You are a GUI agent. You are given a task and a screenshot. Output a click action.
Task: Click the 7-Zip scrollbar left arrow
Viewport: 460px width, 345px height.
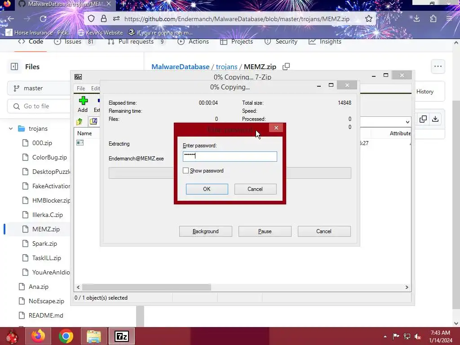click(78, 287)
